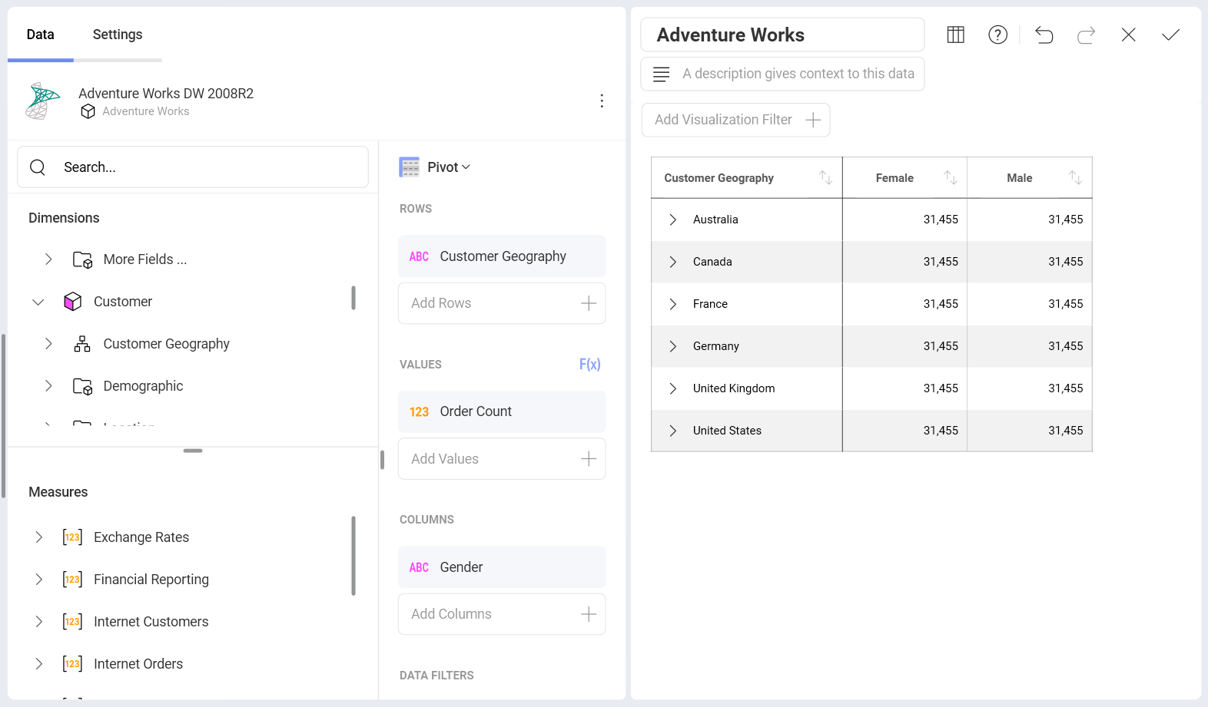Click Add Visualization Filter button
This screenshot has height=707, width=1208.
[735, 120]
